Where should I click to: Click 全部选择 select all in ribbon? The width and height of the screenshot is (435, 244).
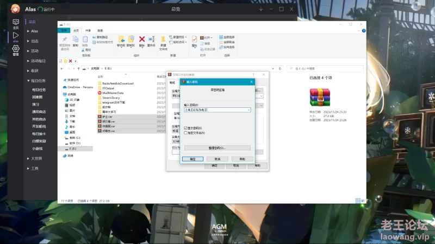click(x=227, y=37)
